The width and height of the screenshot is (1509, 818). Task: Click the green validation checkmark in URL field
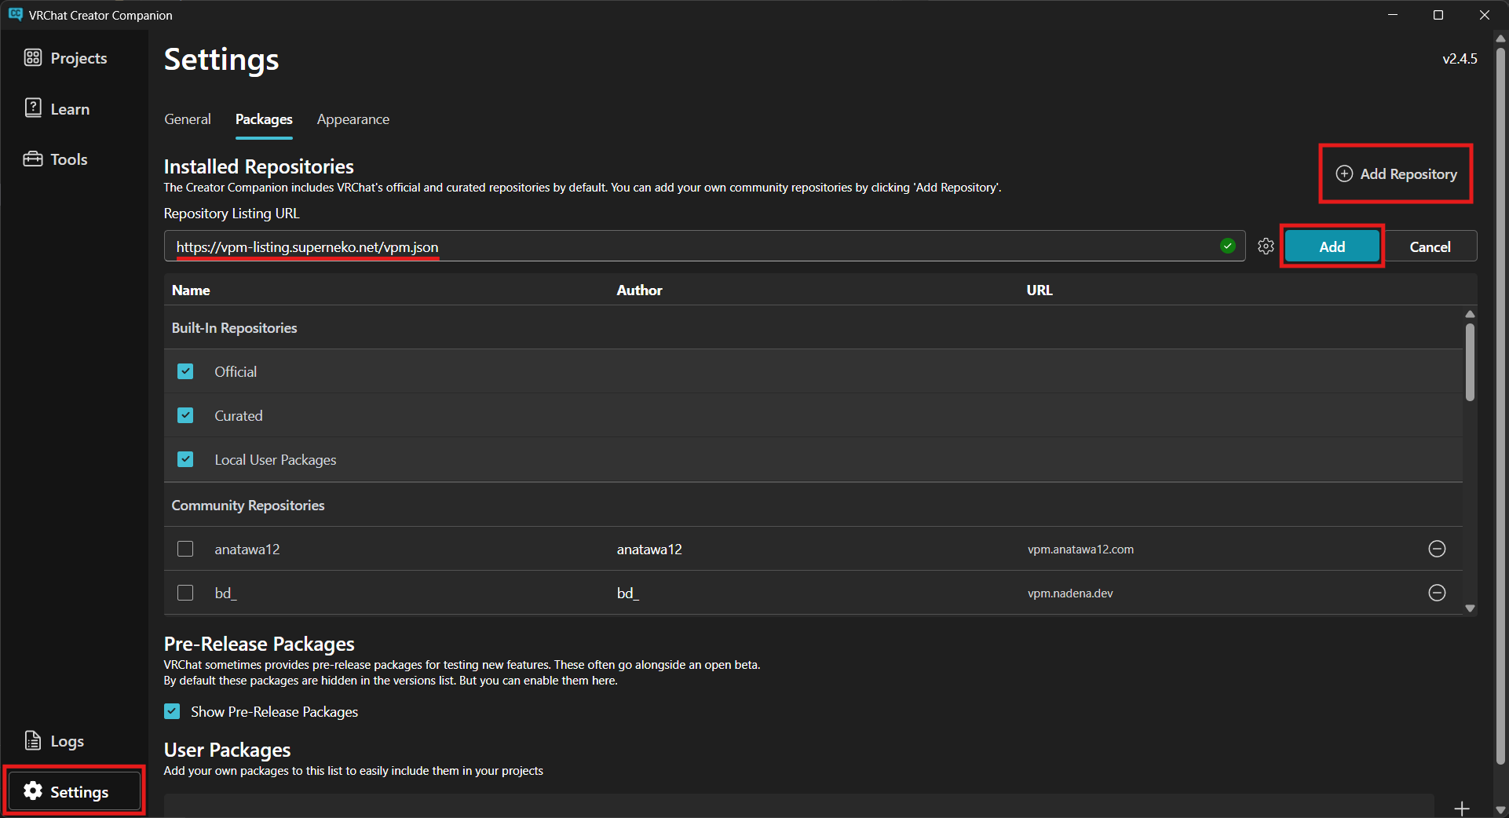click(x=1228, y=246)
